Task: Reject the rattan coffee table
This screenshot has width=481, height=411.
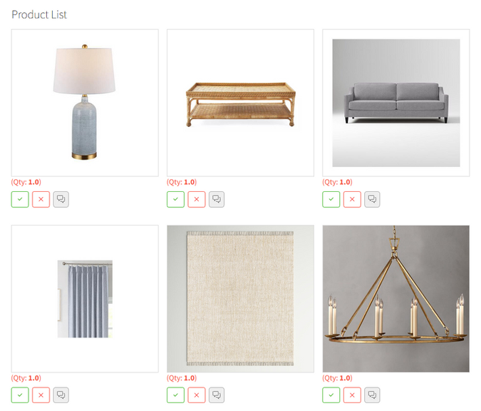Action: (197, 199)
